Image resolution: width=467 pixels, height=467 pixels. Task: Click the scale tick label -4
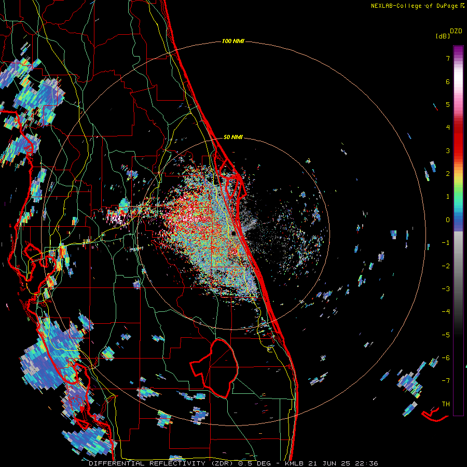click(446, 311)
